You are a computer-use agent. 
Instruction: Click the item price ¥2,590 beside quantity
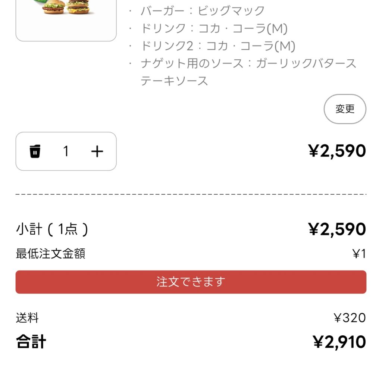(x=337, y=151)
